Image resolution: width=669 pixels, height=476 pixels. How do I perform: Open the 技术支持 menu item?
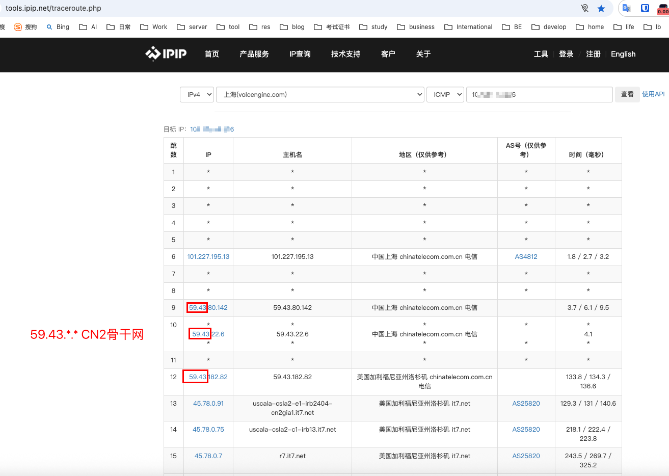345,54
